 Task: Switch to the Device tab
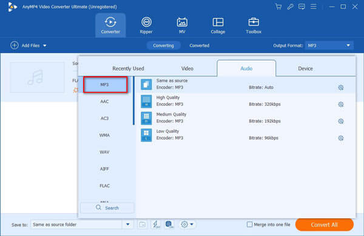pyautogui.click(x=305, y=68)
